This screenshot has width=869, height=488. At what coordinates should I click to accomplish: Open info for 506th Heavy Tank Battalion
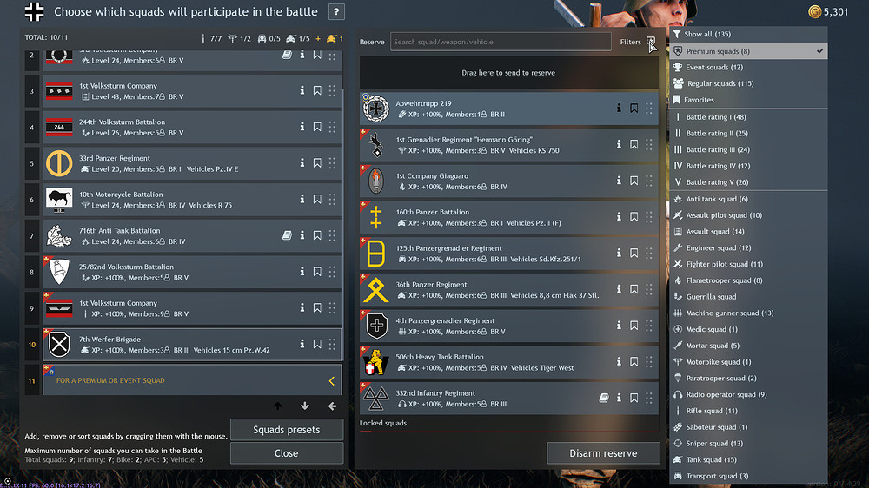point(619,361)
